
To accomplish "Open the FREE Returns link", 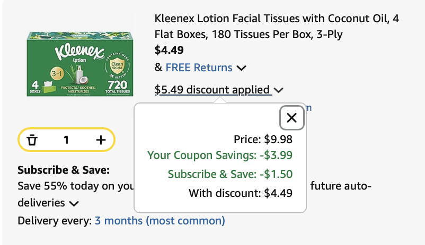I will click(199, 68).
